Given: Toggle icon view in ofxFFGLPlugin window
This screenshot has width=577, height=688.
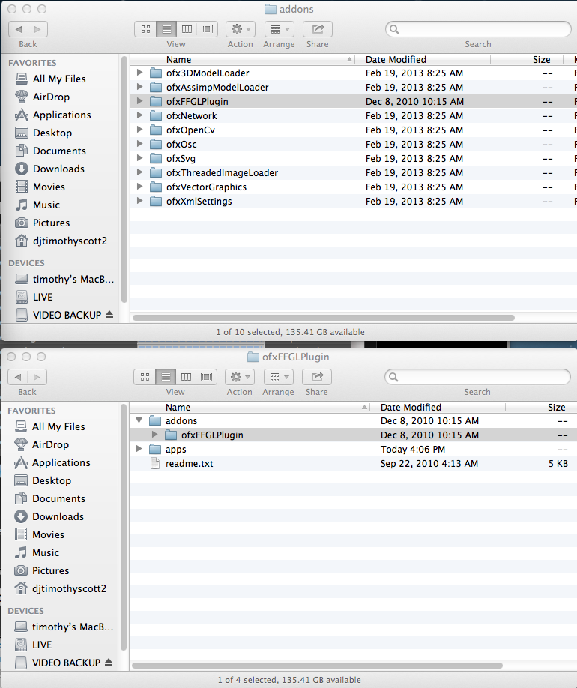Looking at the screenshot, I should point(145,377).
